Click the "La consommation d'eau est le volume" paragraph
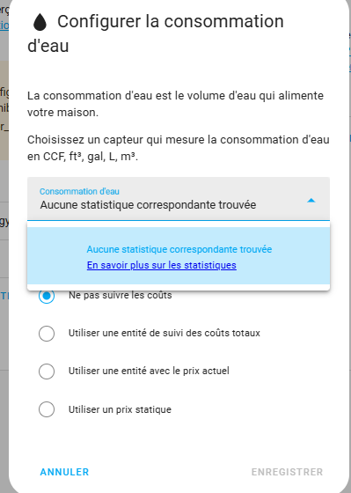The height and width of the screenshot is (493, 351). [x=175, y=104]
